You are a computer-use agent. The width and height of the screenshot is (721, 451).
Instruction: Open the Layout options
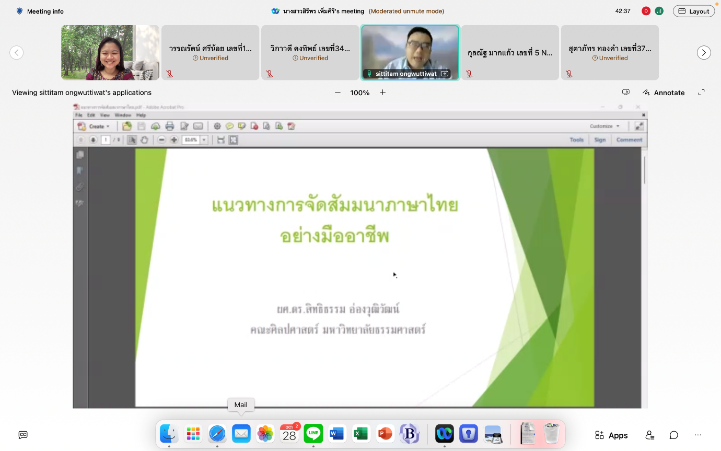[x=693, y=11]
